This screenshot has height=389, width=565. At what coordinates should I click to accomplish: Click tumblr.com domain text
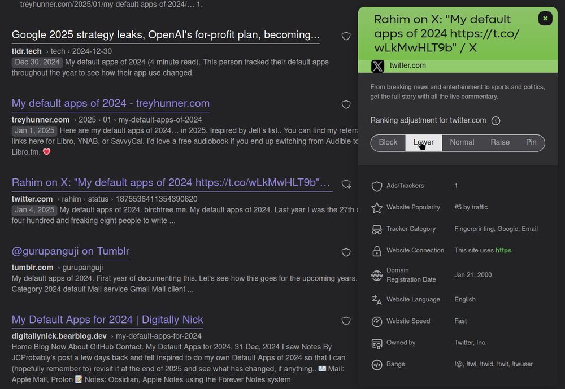(x=32, y=267)
